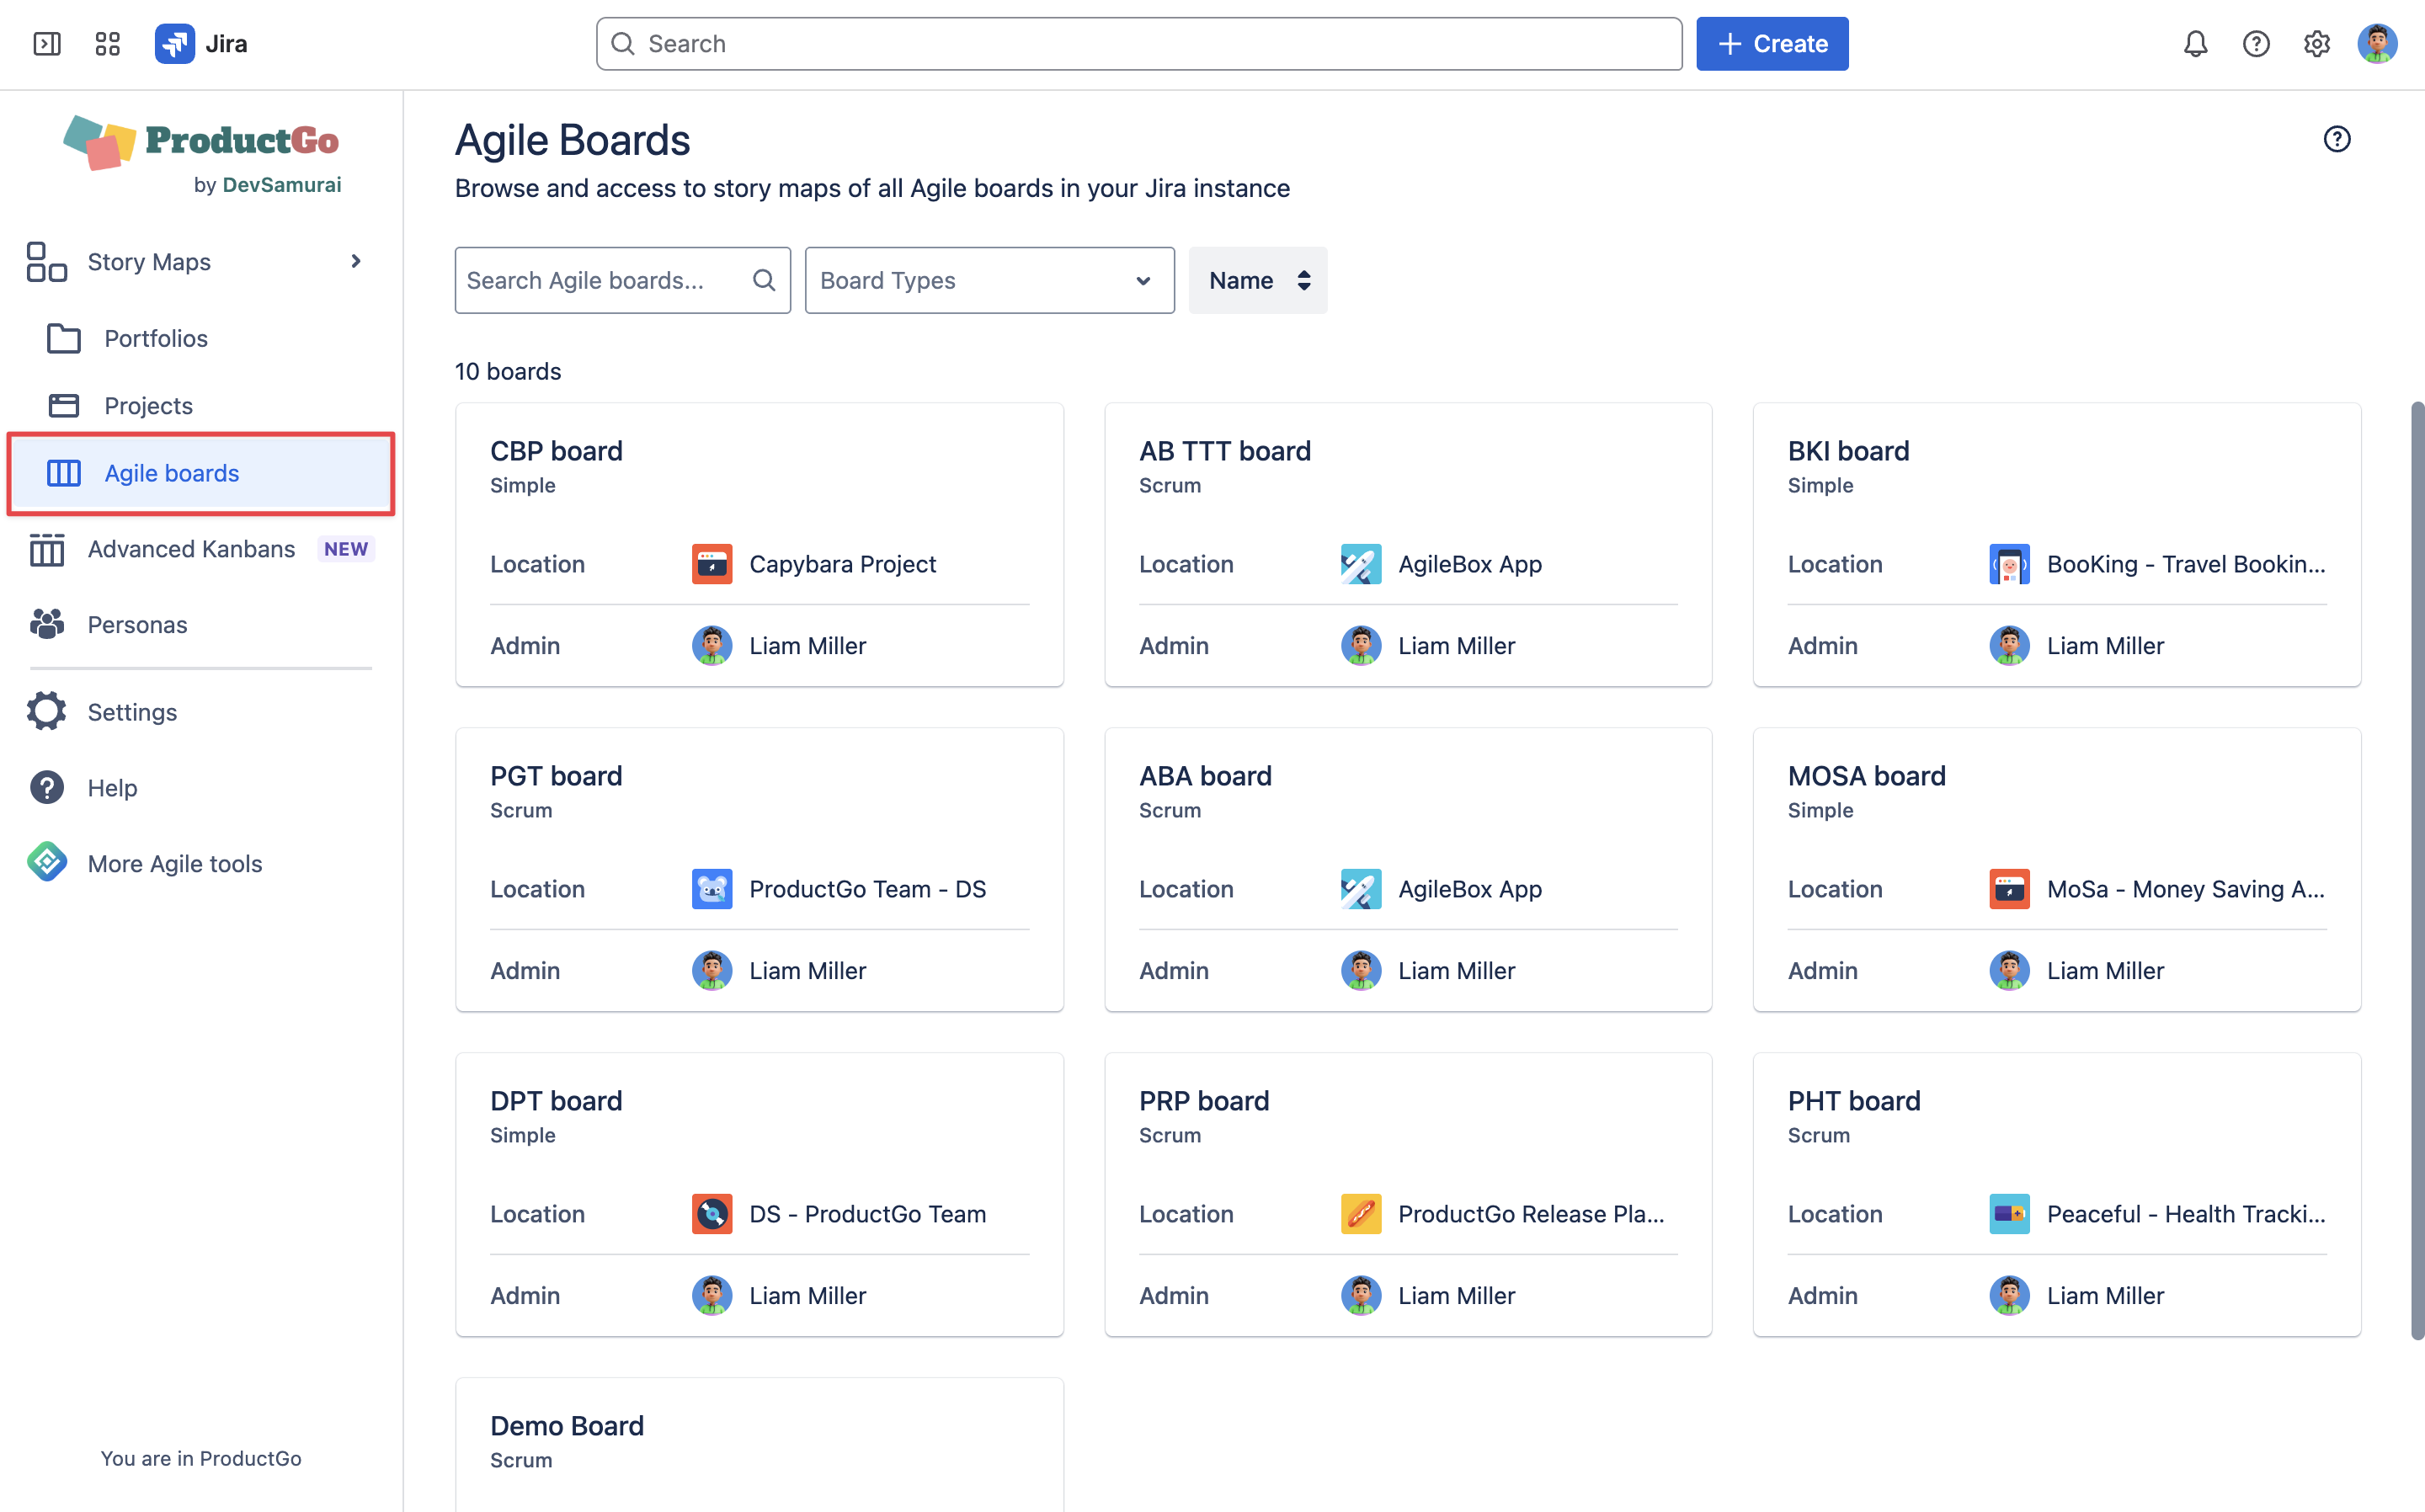2425x1512 pixels.
Task: Click the Jira settings gear icon
Action: 2316,44
